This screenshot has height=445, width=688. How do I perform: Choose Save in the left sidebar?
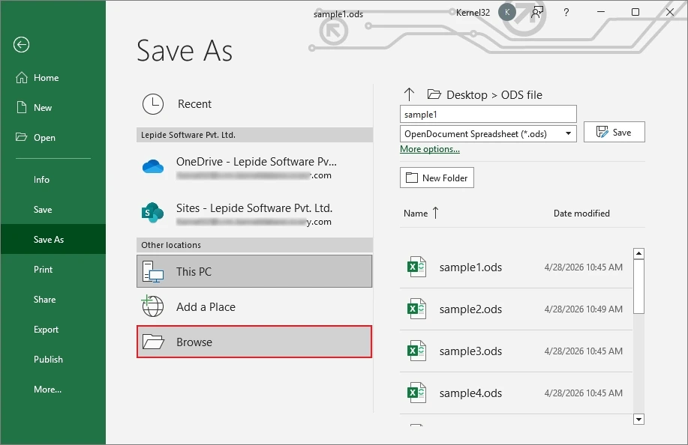53,209
